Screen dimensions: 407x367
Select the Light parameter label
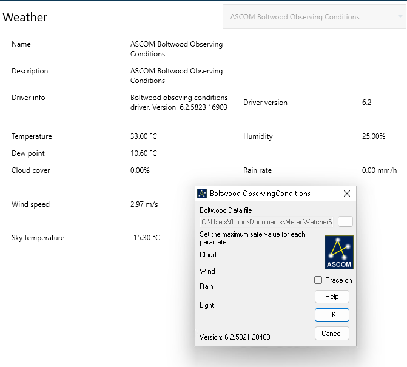tap(207, 305)
